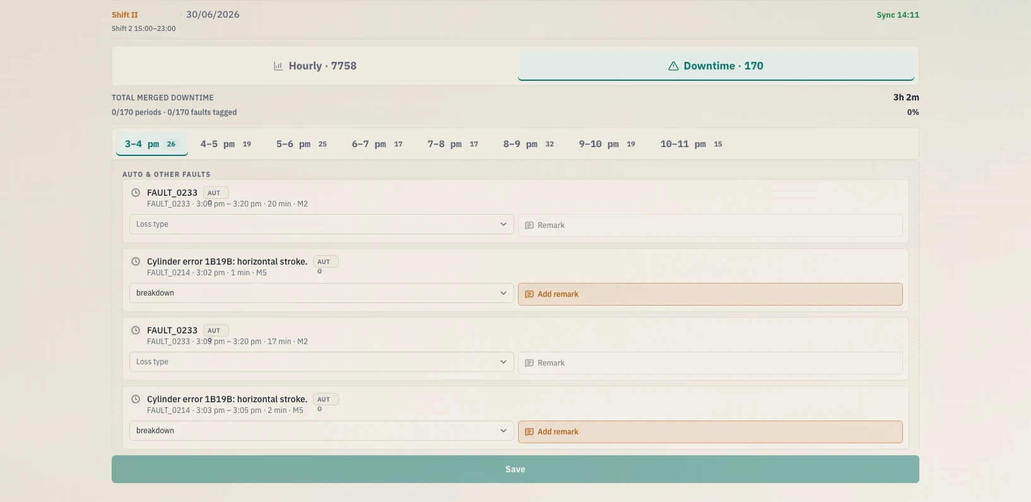
Task: Click 'FAULT_0214 · 3:03 pm – 3:05 pm · 2 min · M5'
Action: coord(225,410)
